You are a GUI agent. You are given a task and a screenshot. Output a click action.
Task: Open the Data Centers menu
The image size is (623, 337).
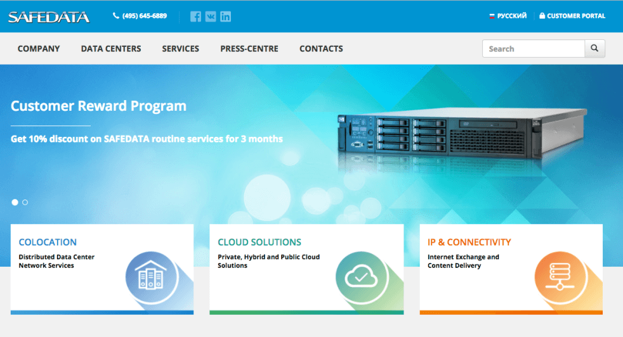tap(111, 49)
